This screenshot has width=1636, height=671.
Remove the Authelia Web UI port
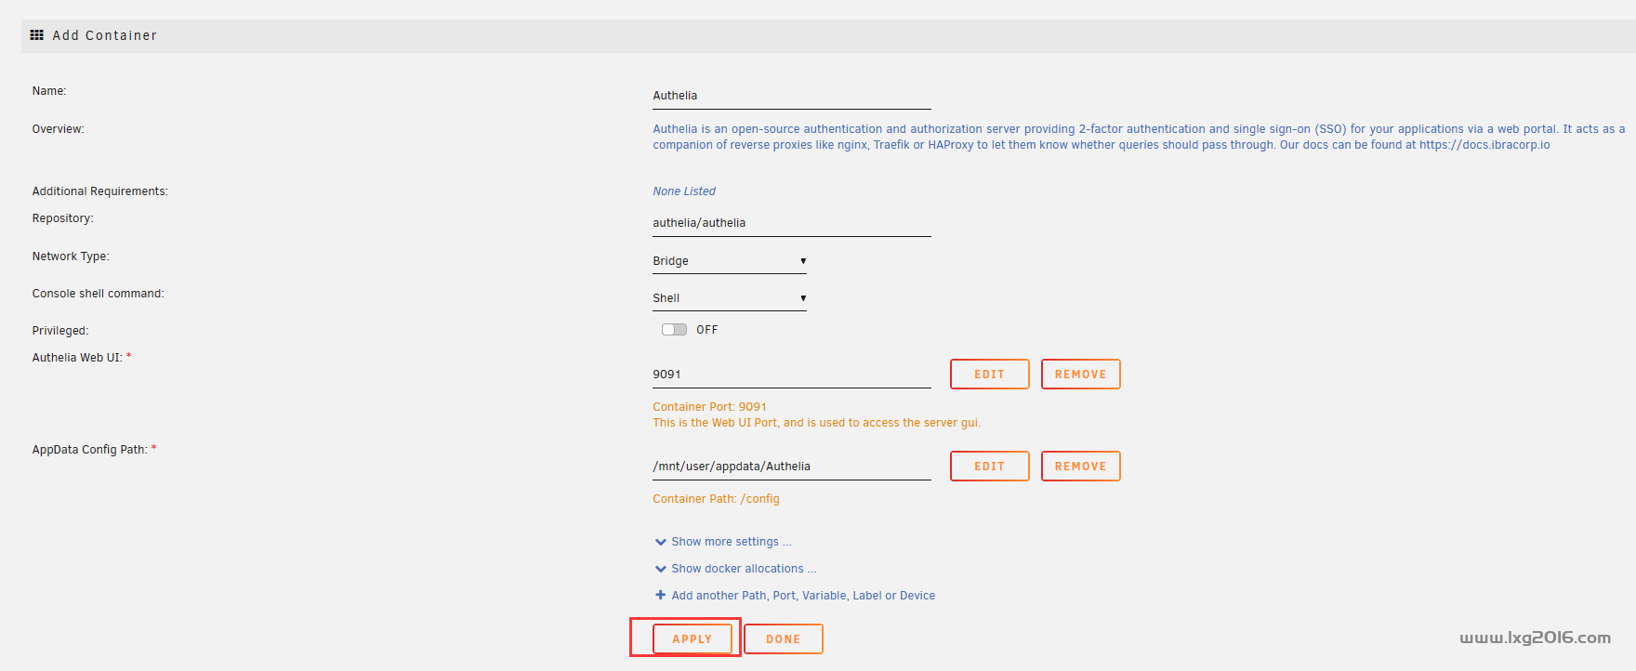(x=1081, y=375)
